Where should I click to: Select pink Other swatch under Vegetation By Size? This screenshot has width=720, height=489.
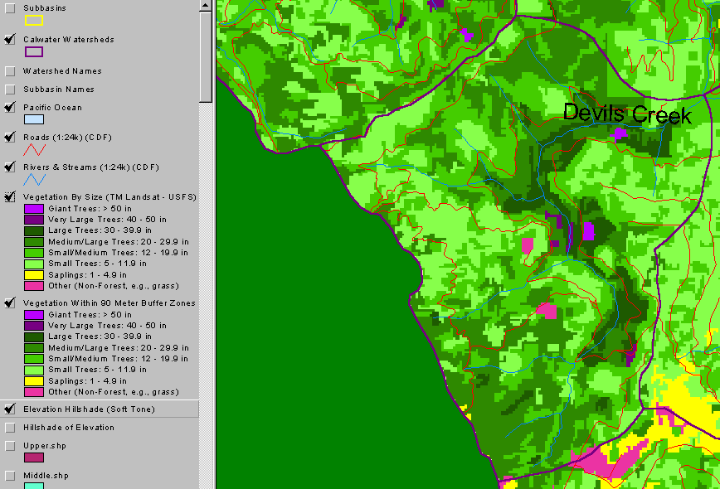pos(34,286)
